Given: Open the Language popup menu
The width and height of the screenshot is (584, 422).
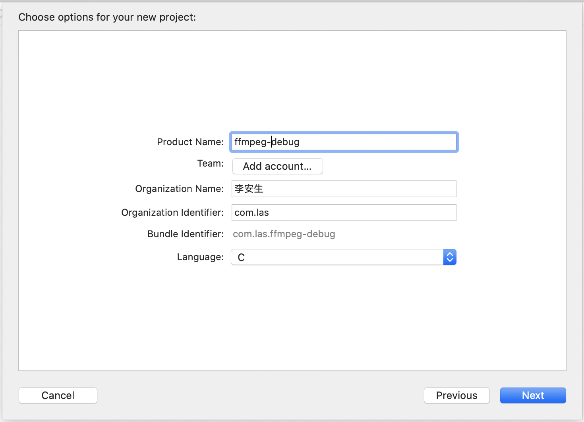Looking at the screenshot, I should coord(338,257).
